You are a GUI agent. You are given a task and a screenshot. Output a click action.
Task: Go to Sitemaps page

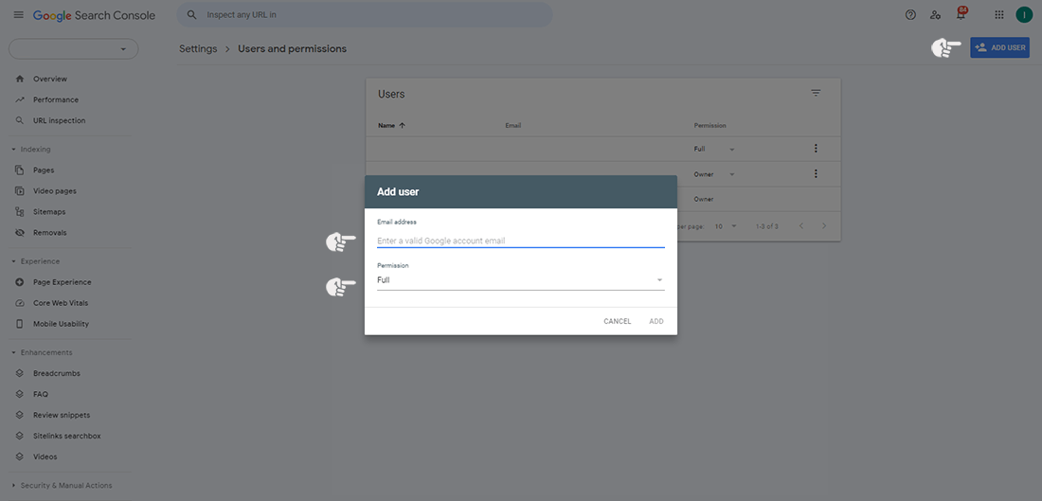(49, 212)
